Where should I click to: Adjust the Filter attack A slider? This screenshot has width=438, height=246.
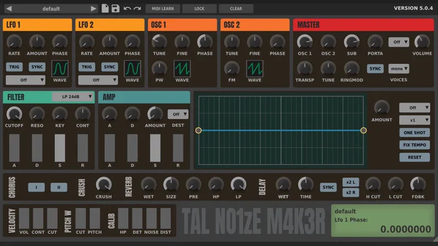[x=14, y=148]
